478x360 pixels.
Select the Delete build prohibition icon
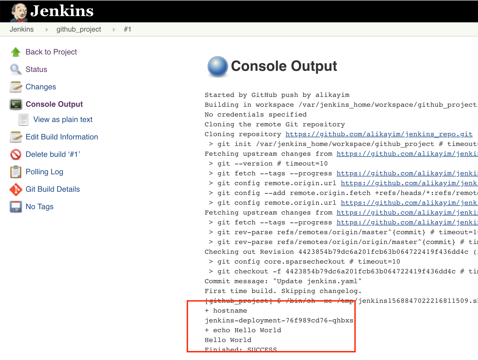point(16,154)
